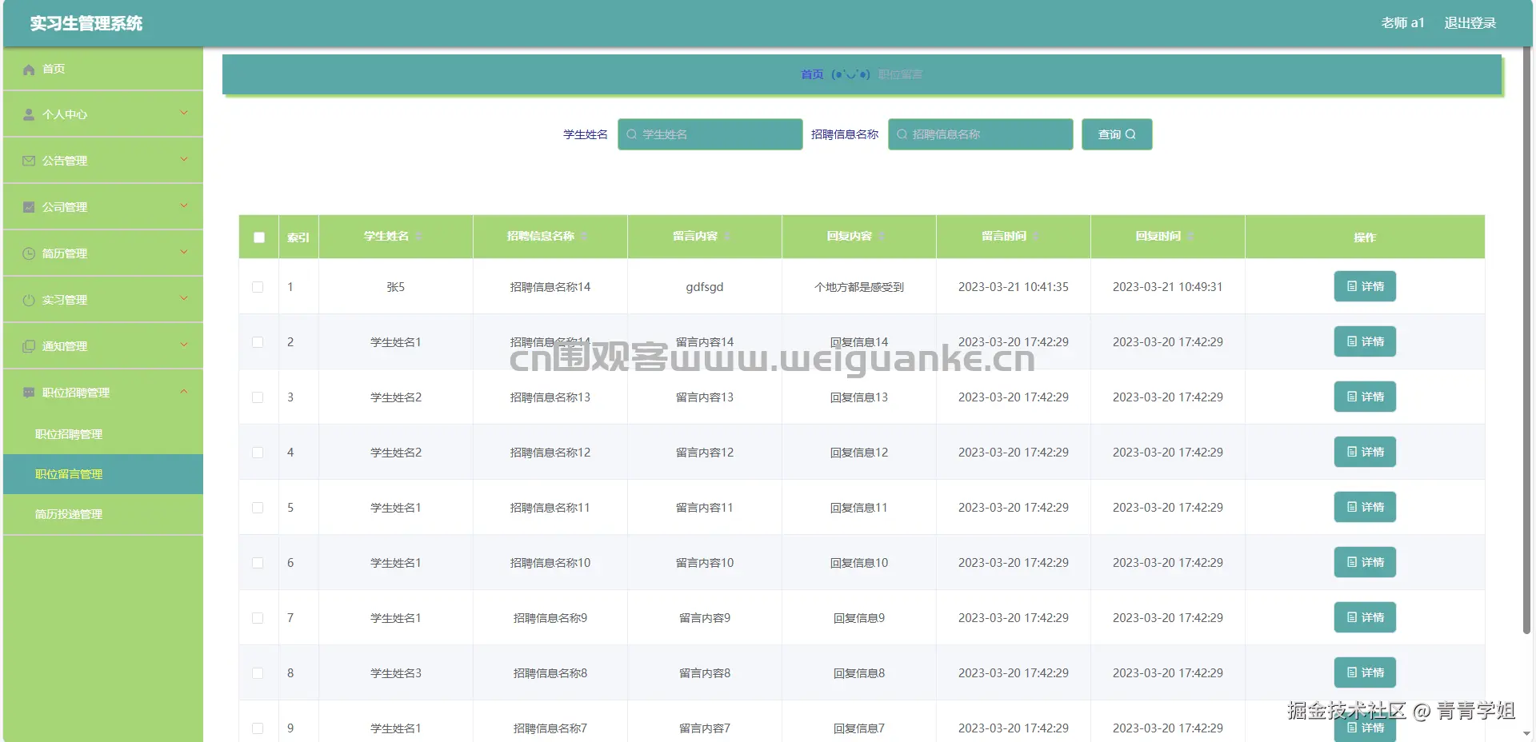Check the checkbox for row 3
The height and width of the screenshot is (742, 1536).
[x=258, y=397]
